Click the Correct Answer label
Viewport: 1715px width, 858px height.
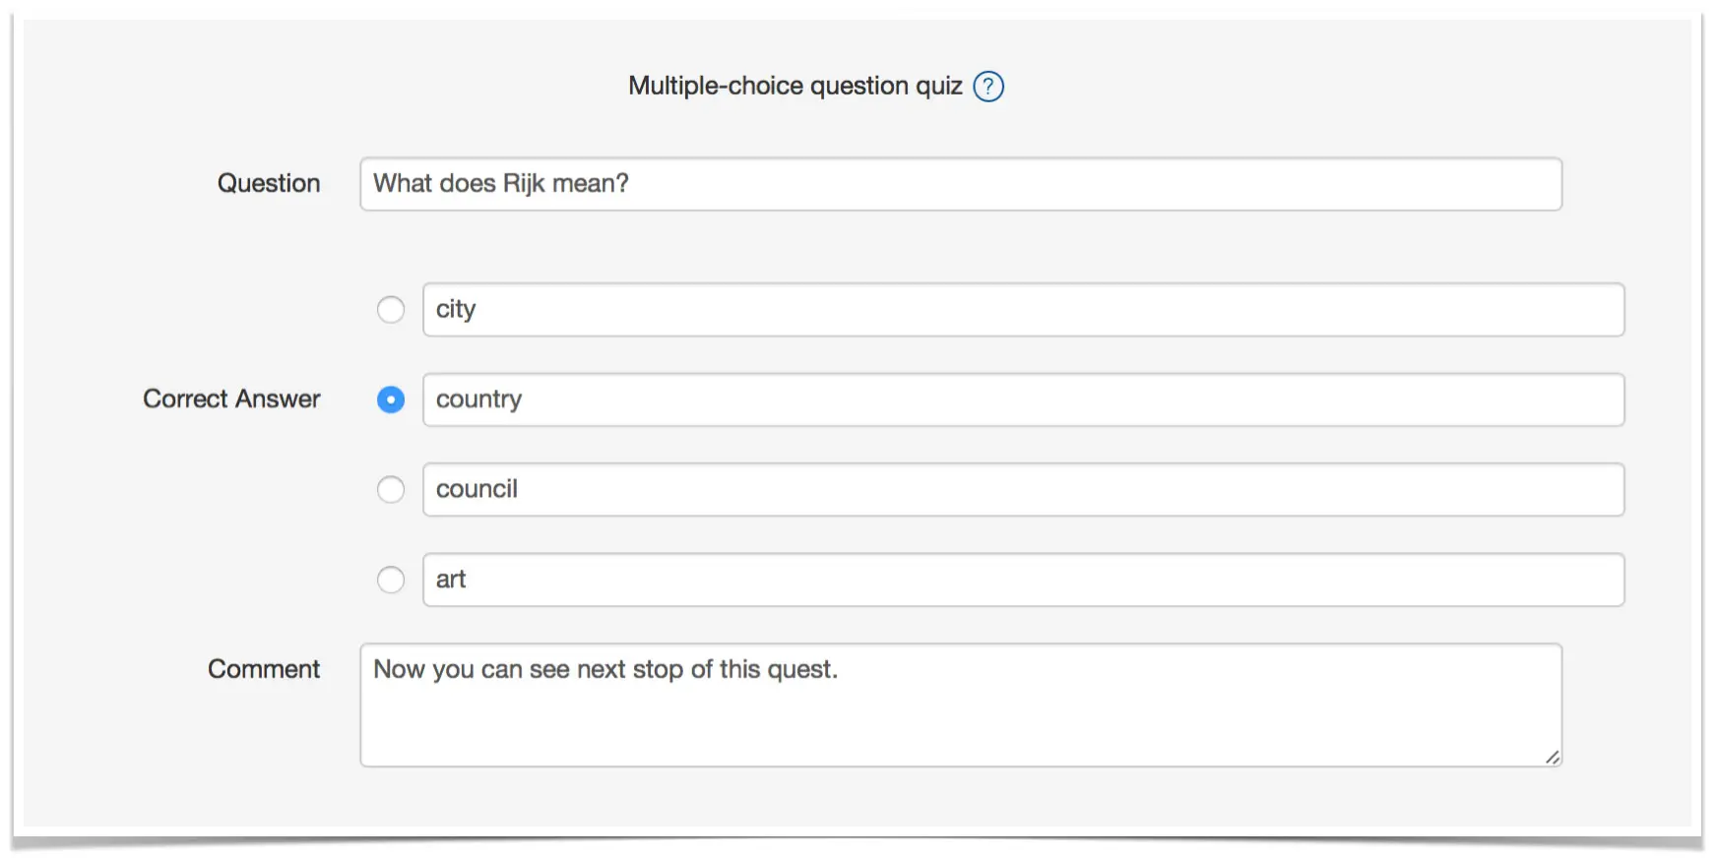[231, 398]
